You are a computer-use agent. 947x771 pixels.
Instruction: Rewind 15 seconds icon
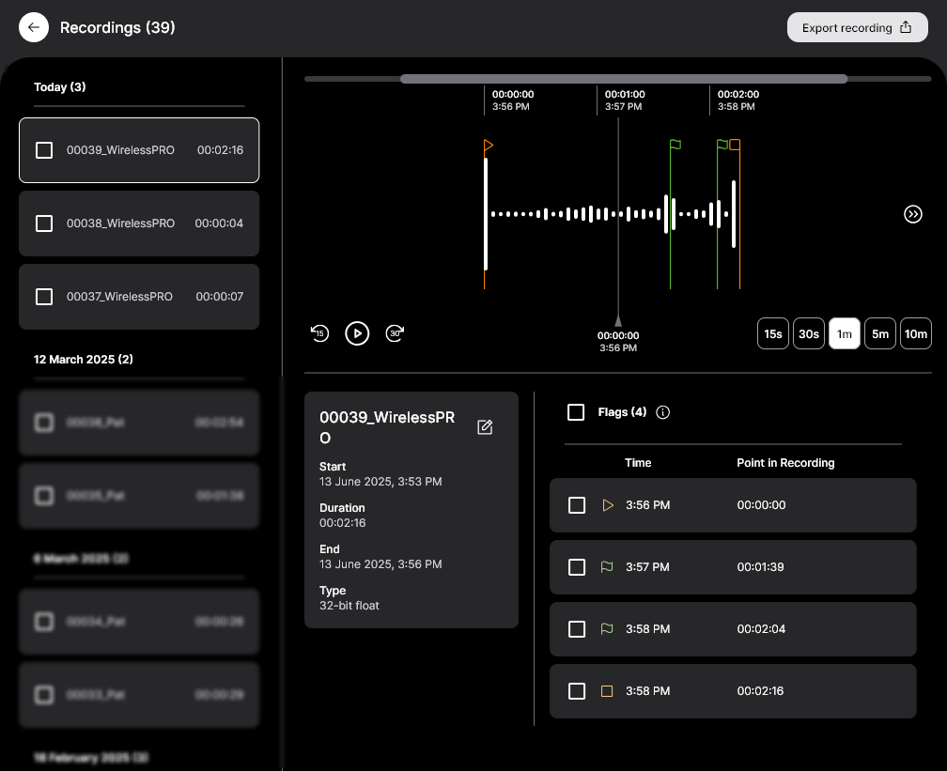click(x=319, y=333)
